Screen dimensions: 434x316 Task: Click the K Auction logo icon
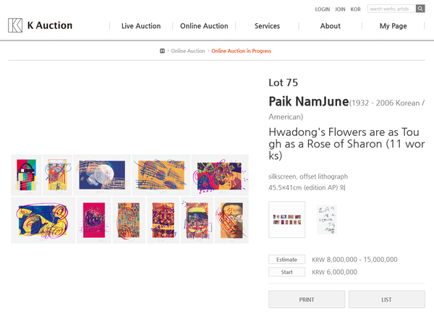(15, 25)
